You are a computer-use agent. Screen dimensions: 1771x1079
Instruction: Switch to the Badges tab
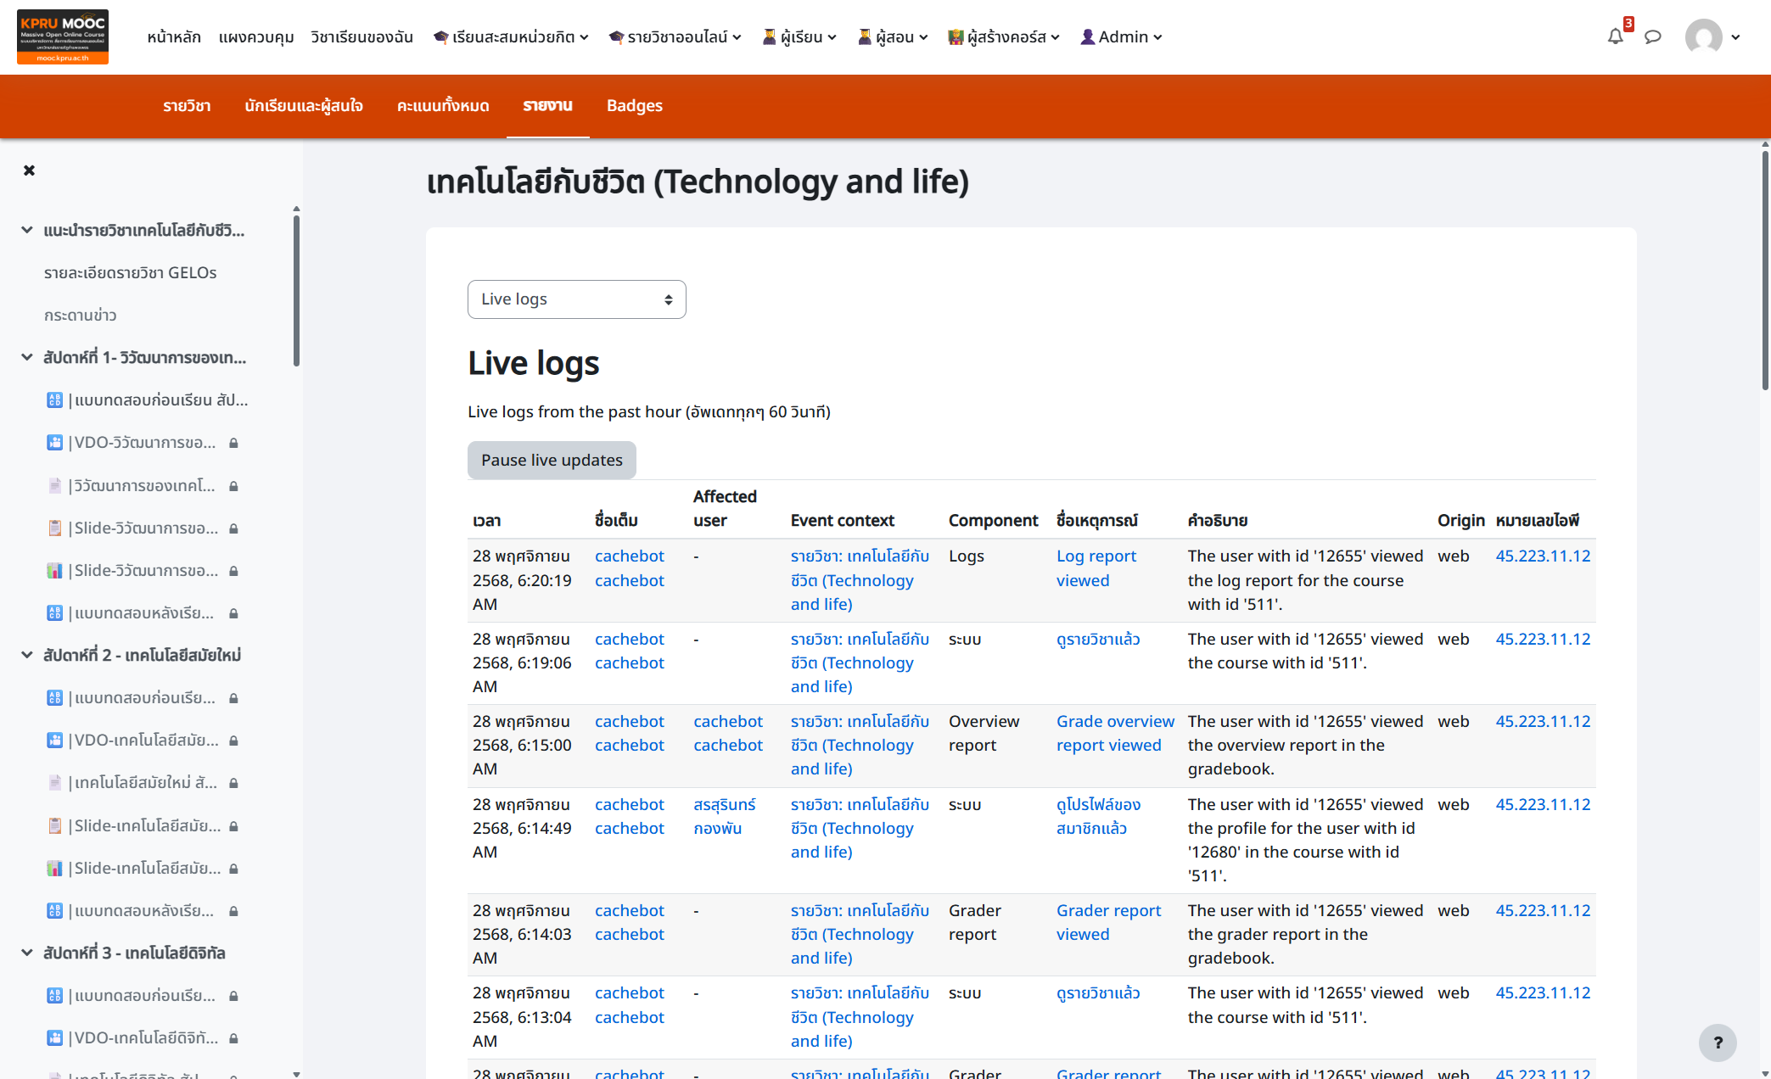pos(635,106)
